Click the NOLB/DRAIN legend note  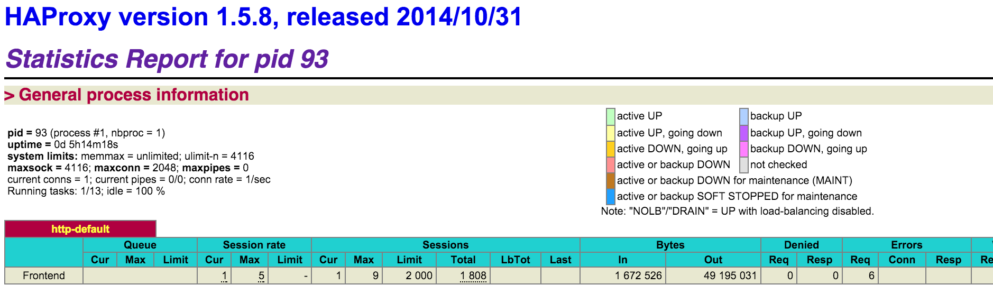click(738, 211)
